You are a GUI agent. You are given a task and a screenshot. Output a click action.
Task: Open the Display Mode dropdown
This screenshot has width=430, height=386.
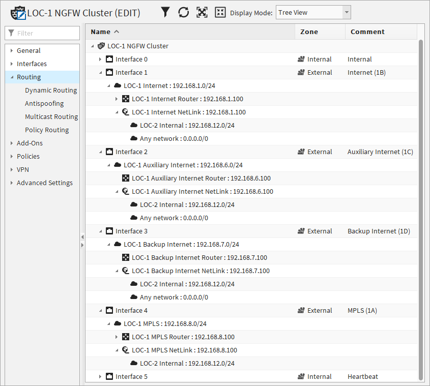347,12
